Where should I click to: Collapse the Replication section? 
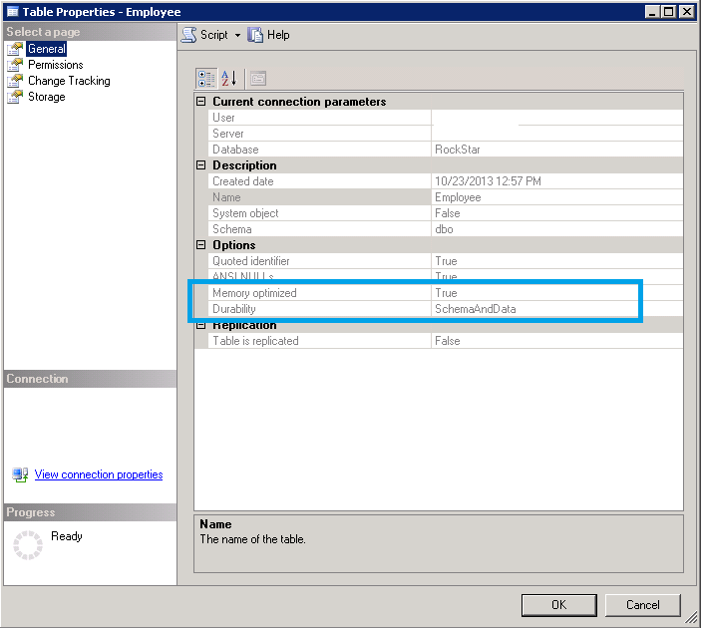coord(201,325)
